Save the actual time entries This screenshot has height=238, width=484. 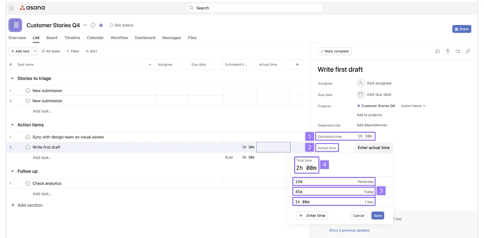pos(378,216)
